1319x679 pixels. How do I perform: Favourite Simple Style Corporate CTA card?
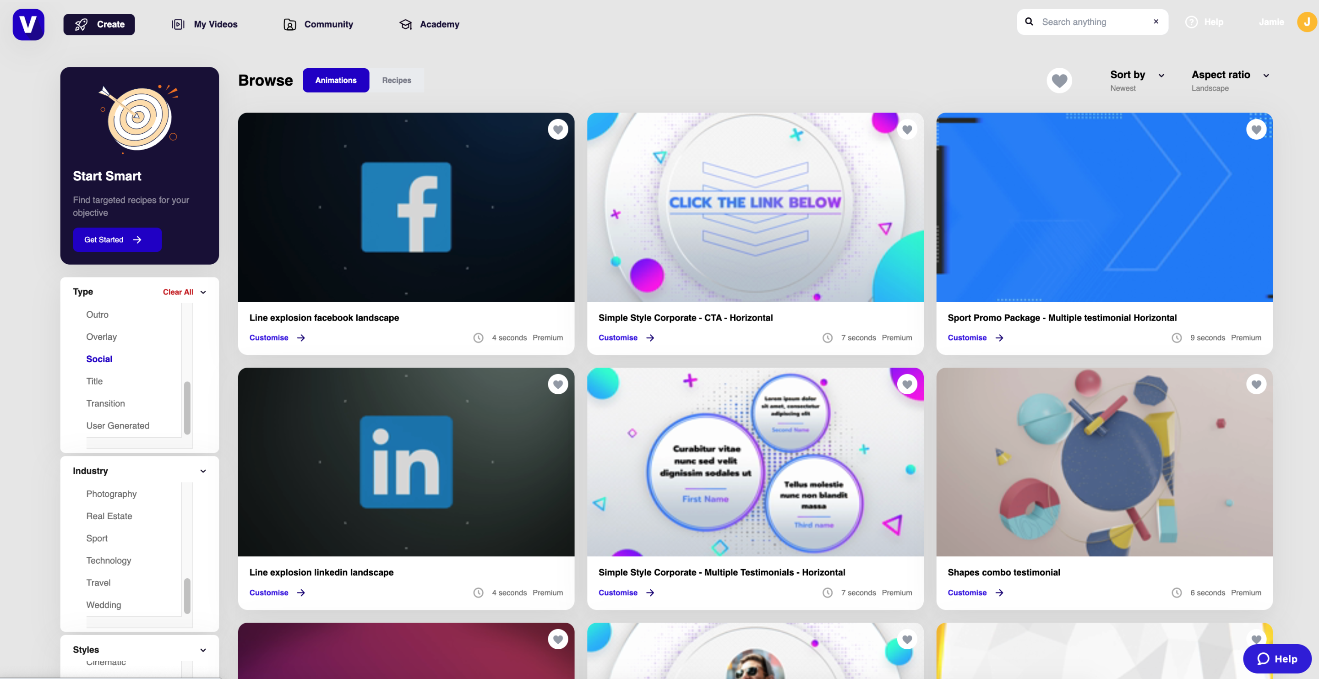[x=907, y=130]
